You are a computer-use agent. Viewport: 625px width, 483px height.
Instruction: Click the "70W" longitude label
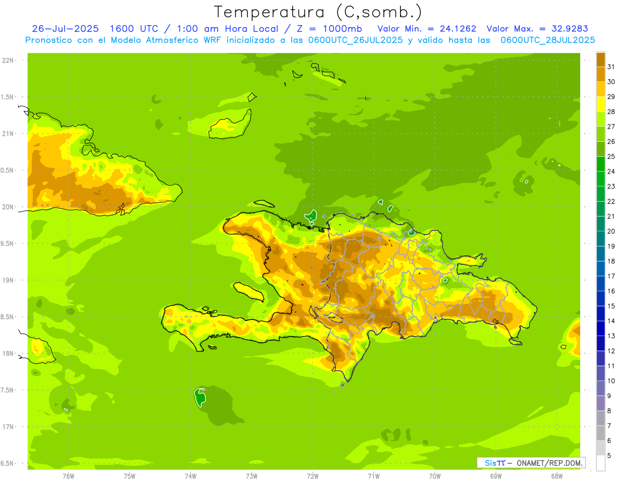pyautogui.click(x=435, y=476)
